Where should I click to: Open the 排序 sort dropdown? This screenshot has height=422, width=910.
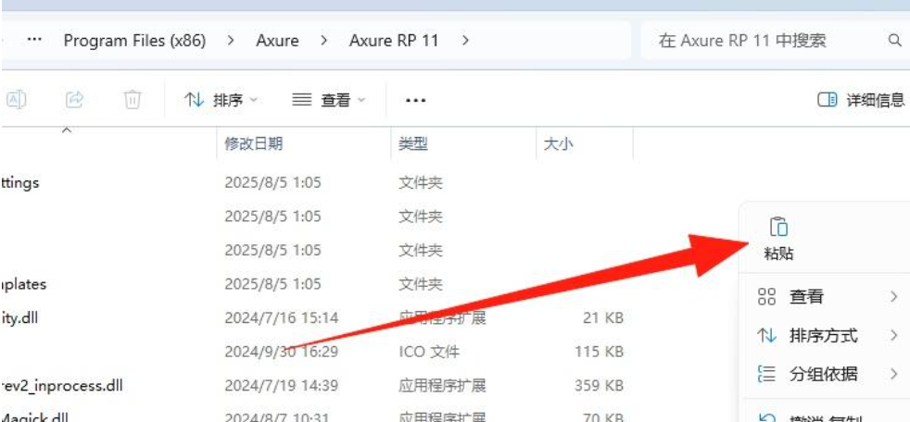coord(221,100)
